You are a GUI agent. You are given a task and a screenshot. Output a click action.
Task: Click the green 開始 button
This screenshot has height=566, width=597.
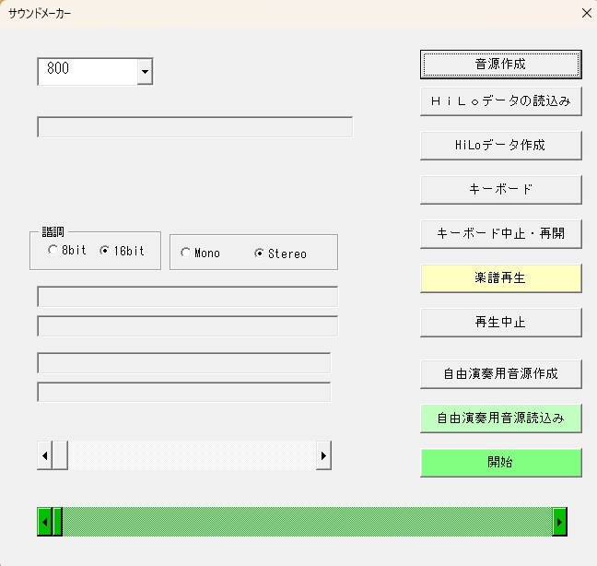click(500, 463)
